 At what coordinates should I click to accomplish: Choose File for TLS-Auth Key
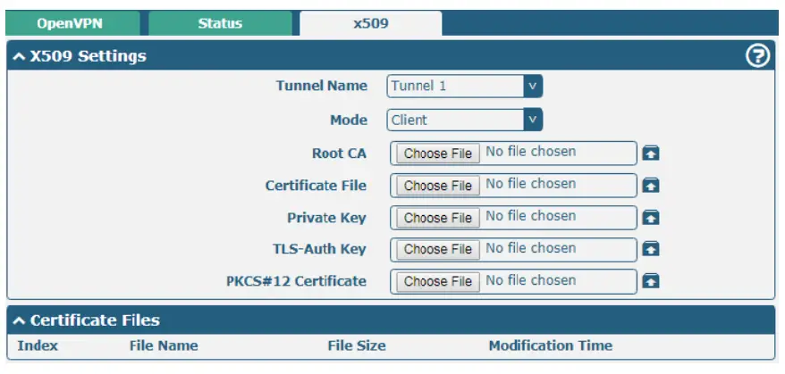pyautogui.click(x=438, y=249)
